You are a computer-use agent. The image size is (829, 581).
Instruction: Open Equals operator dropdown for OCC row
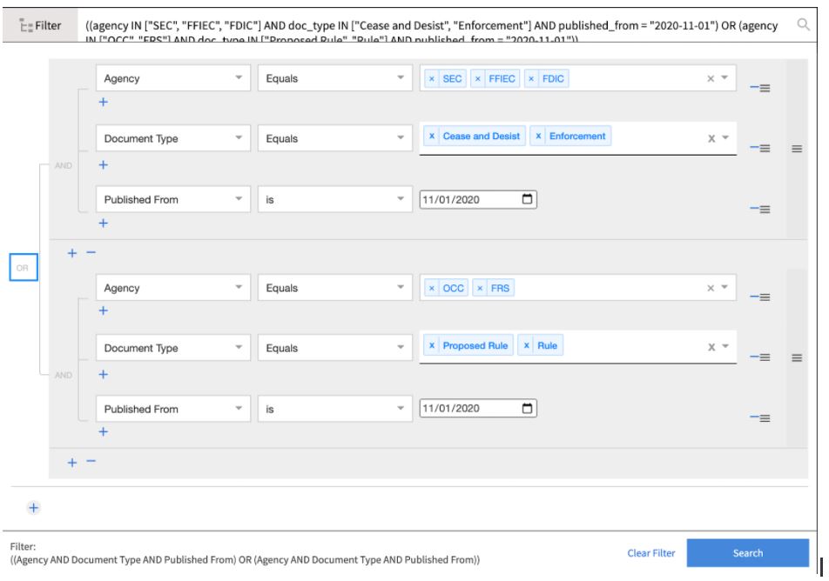click(x=334, y=288)
